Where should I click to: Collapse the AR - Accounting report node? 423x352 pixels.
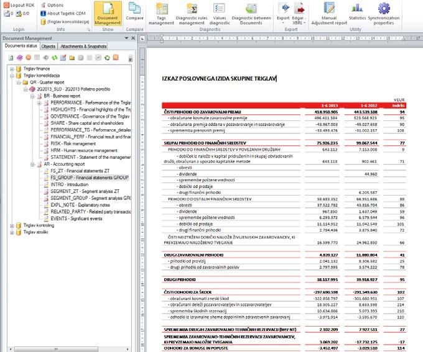pos(32,165)
